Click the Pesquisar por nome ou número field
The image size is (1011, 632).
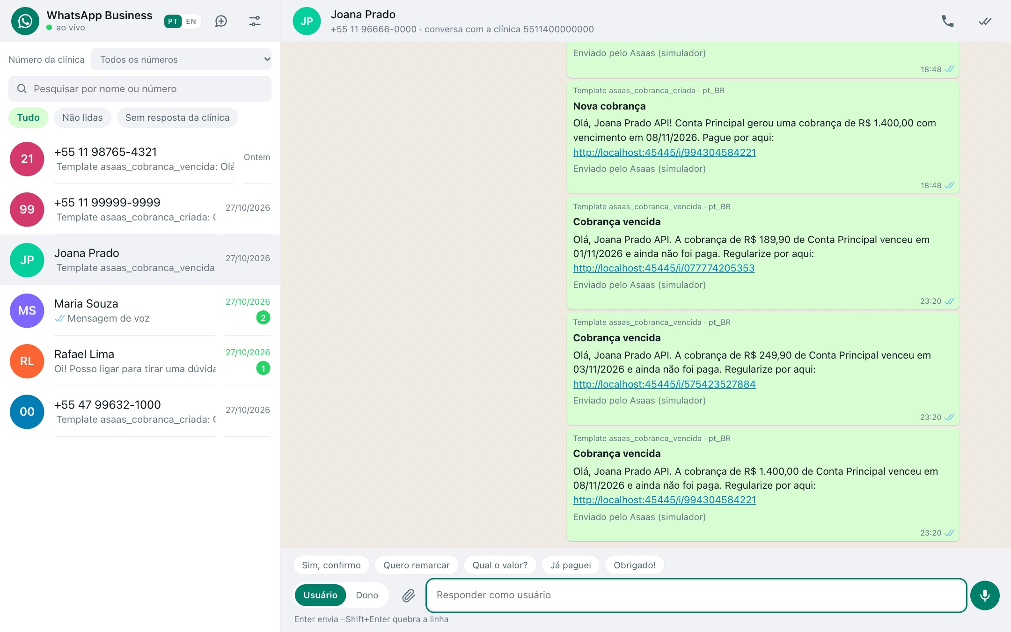point(140,88)
